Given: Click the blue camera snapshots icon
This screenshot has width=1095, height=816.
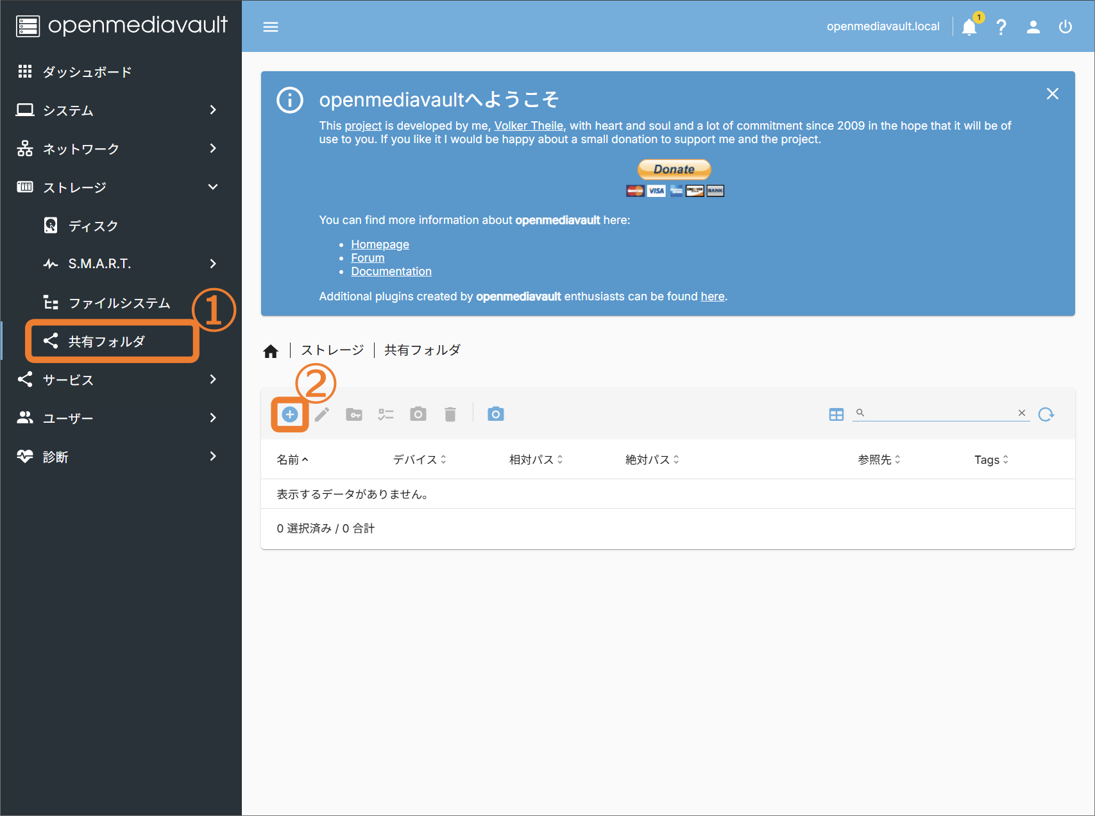Looking at the screenshot, I should (x=496, y=414).
